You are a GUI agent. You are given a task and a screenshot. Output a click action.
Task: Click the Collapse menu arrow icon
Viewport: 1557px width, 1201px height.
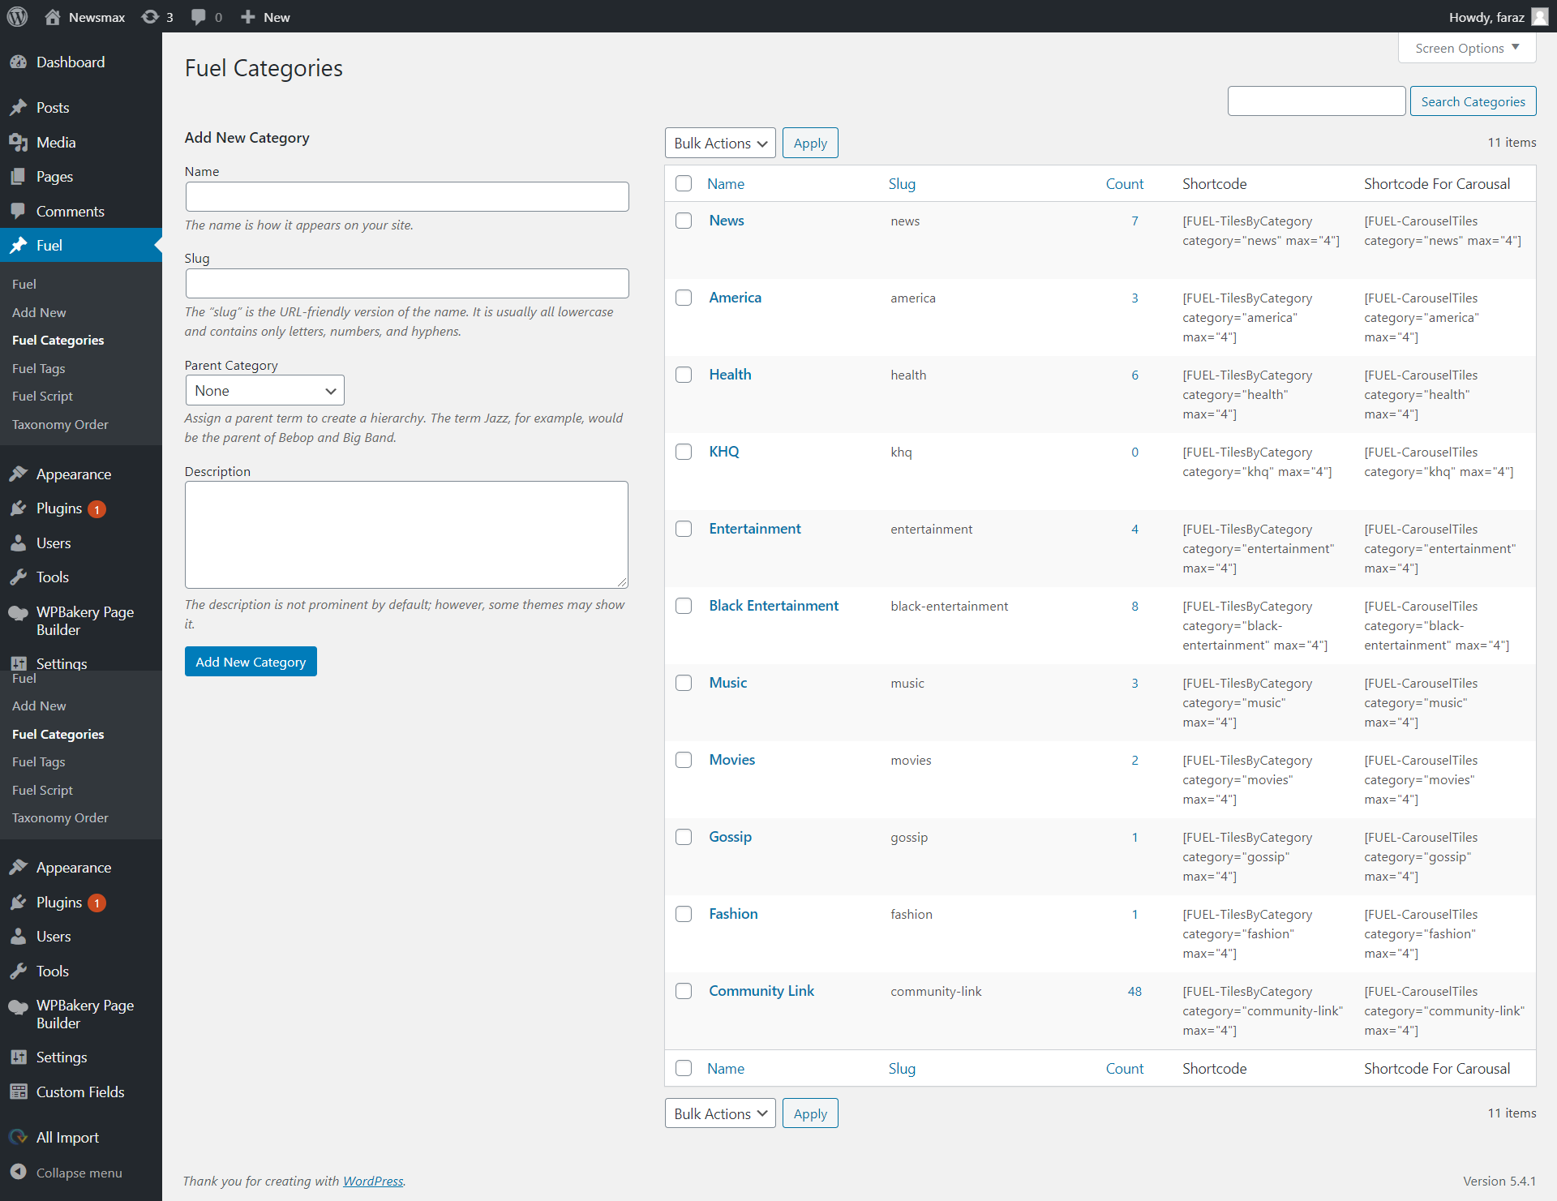(18, 1172)
